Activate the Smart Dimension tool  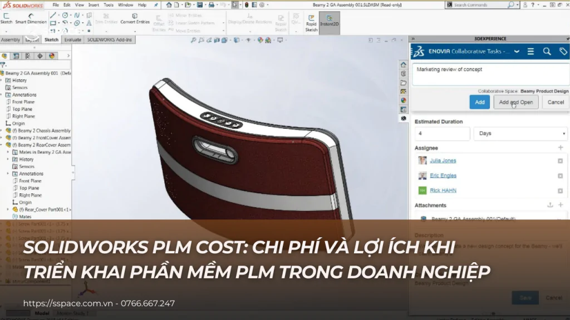31,18
